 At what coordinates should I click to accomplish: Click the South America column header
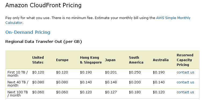click(136, 60)
